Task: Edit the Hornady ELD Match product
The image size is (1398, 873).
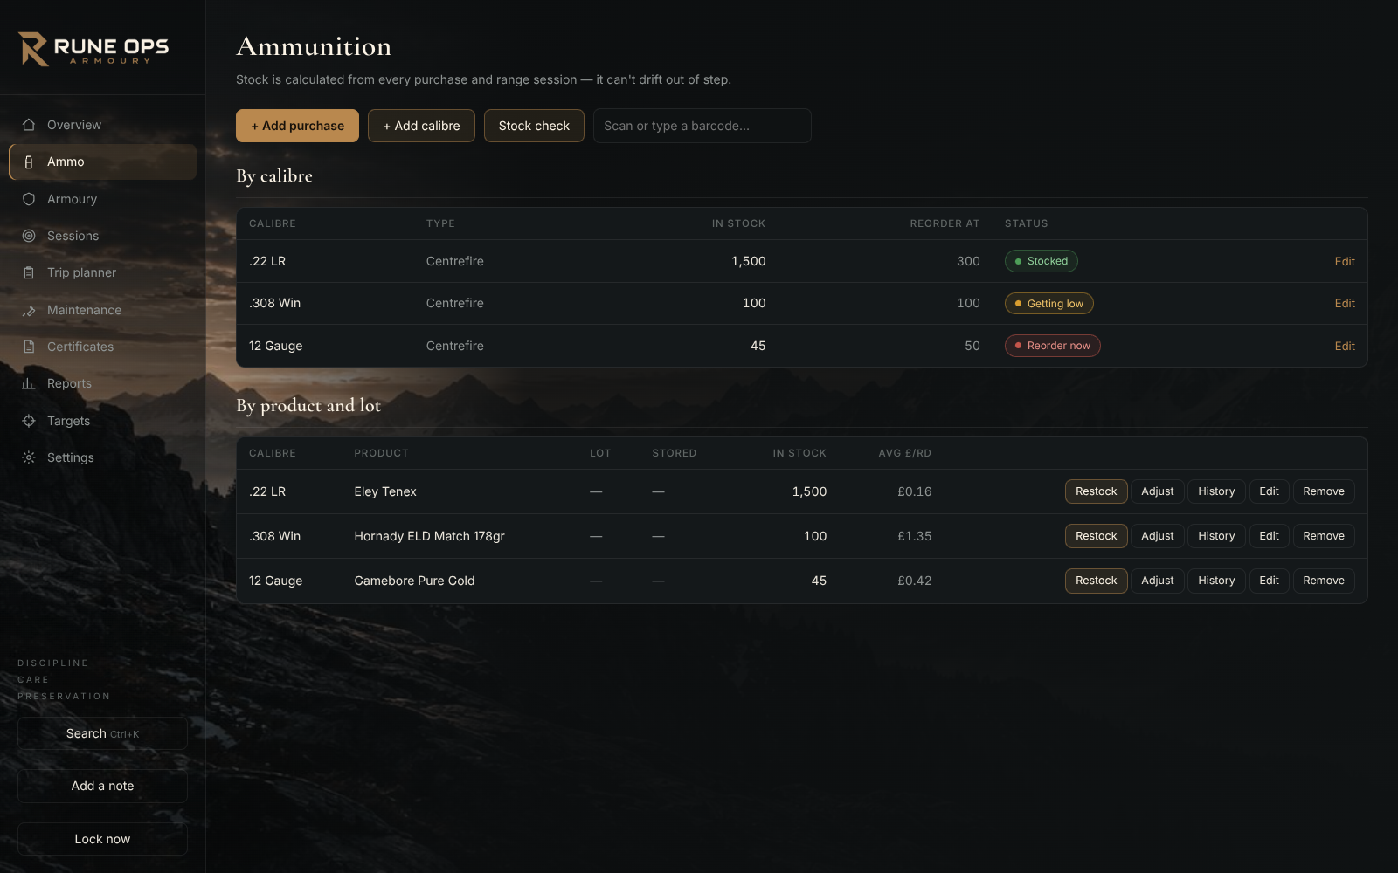Action: tap(1269, 536)
